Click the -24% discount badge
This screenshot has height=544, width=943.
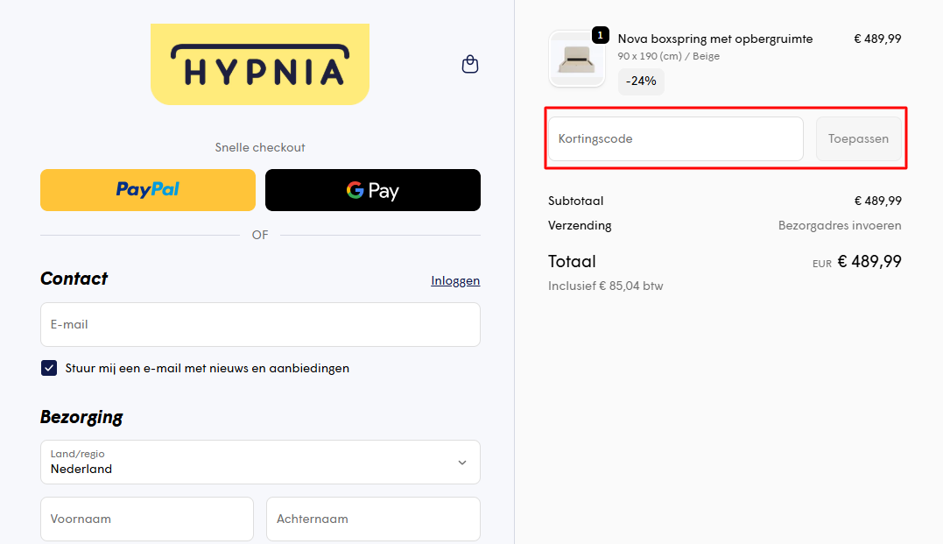641,81
